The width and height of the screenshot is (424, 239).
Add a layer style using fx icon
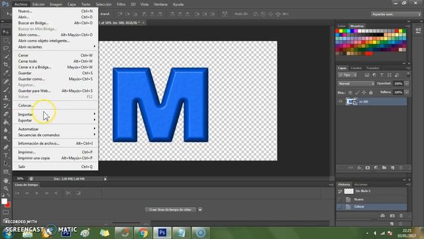point(359,168)
